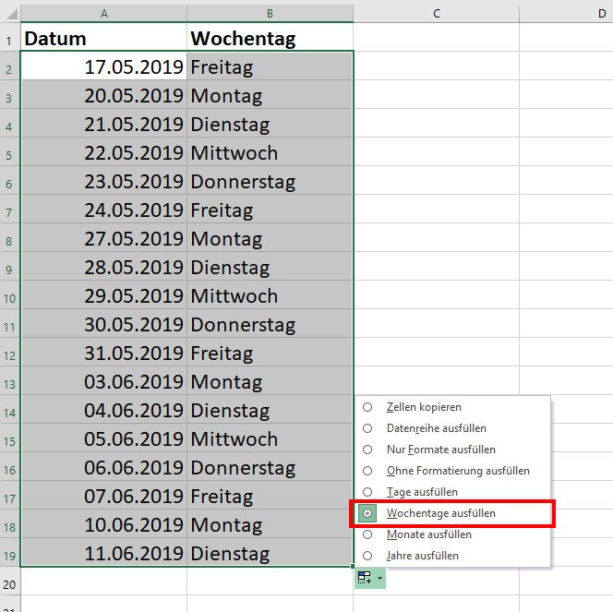Screen dimensions: 613x612
Task: Select column C header
Action: [437, 14]
